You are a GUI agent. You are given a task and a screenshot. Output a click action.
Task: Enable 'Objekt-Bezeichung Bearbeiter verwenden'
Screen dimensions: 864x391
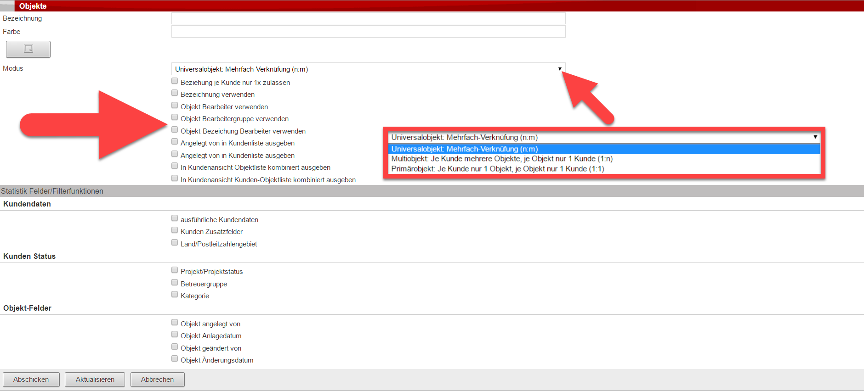pyautogui.click(x=175, y=130)
